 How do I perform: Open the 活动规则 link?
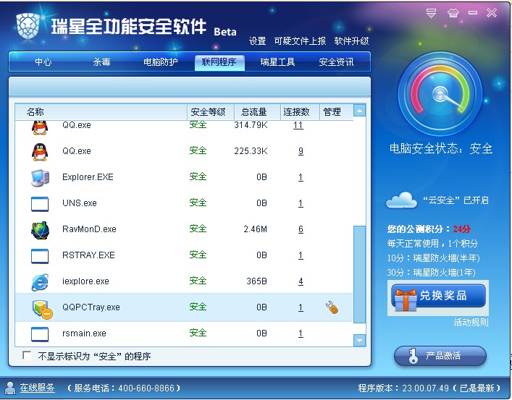coord(471,323)
